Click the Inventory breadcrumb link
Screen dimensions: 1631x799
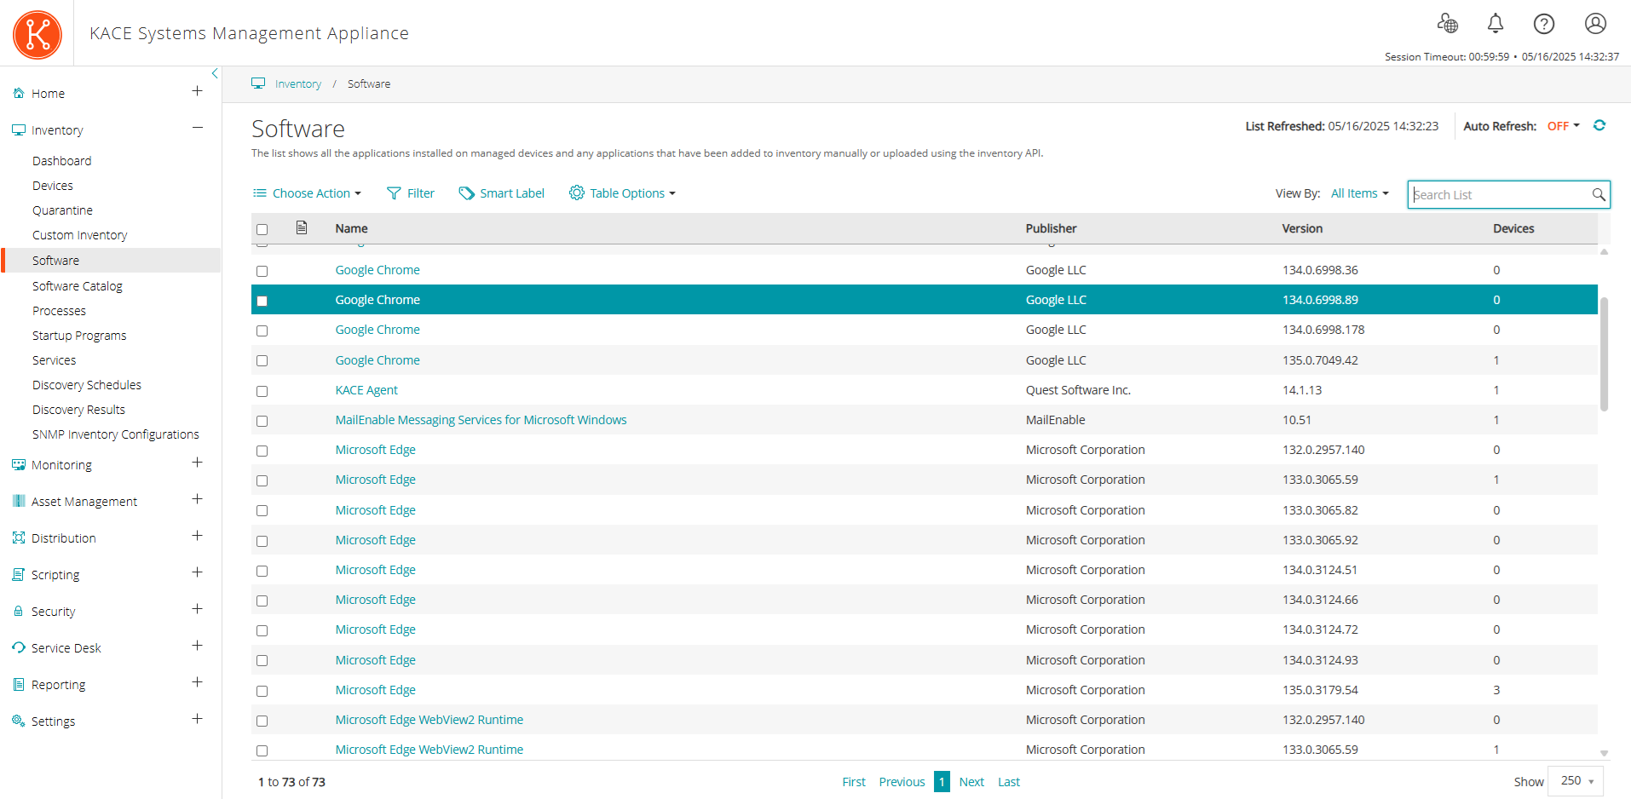[298, 83]
